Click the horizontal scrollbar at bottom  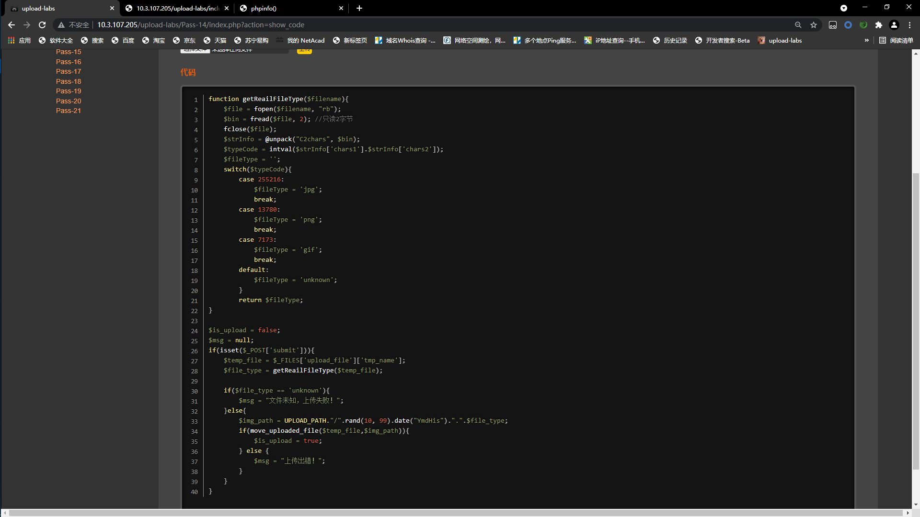point(455,513)
